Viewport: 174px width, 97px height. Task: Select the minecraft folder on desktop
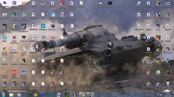pos(81,4)
